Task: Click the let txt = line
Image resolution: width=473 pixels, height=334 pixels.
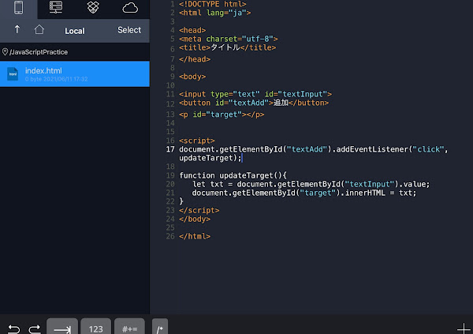Action: tap(311, 185)
